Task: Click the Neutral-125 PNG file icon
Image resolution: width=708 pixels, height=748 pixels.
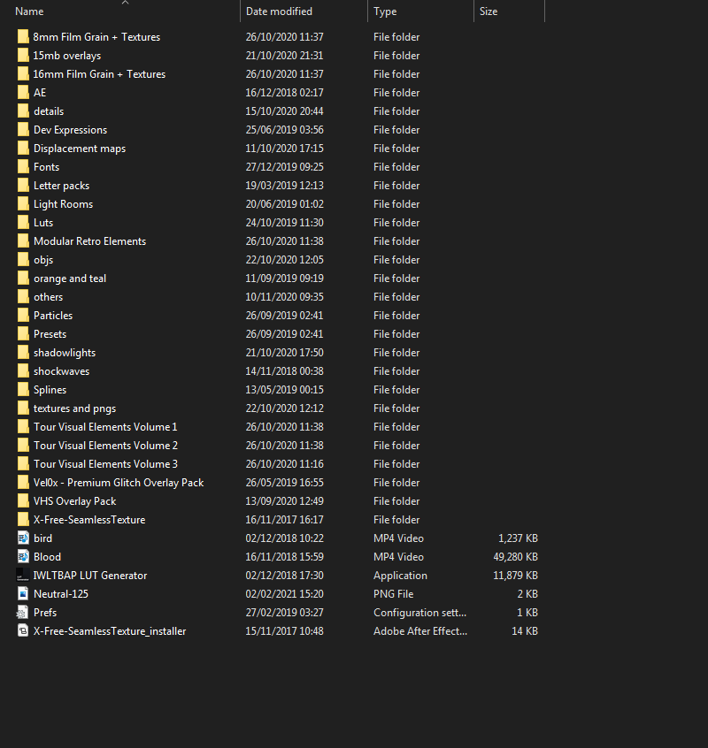Action: [23, 594]
